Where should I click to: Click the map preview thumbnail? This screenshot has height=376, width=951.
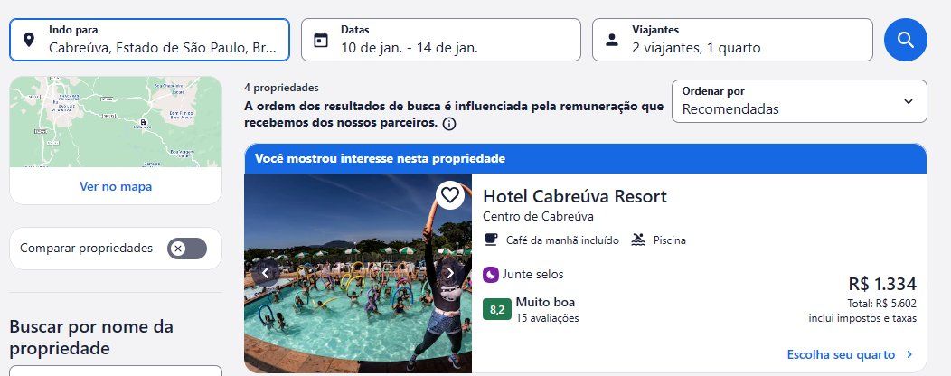(116, 122)
